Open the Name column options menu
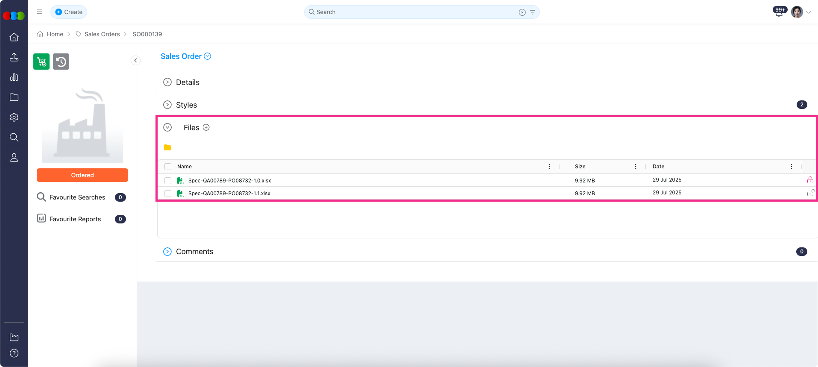 tap(549, 167)
